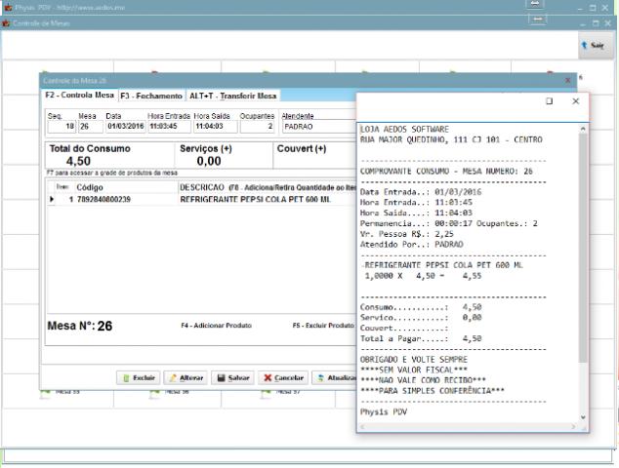Viewport: 619px width, 468px height.
Task: Click the Serviços (+) value 0,00
Action: [209, 161]
